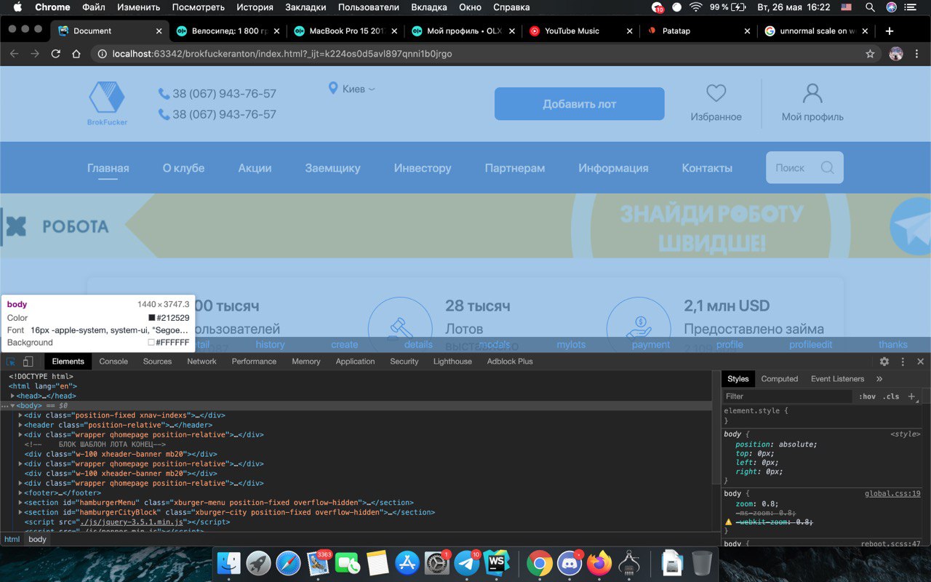931x582 pixels.
Task: Expand the hamburgerCityBlock section node
Action: (x=20, y=512)
